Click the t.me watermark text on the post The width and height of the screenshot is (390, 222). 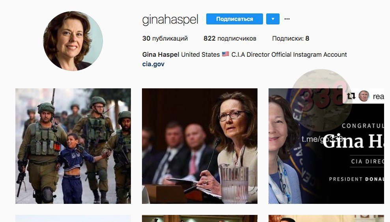click(322, 139)
